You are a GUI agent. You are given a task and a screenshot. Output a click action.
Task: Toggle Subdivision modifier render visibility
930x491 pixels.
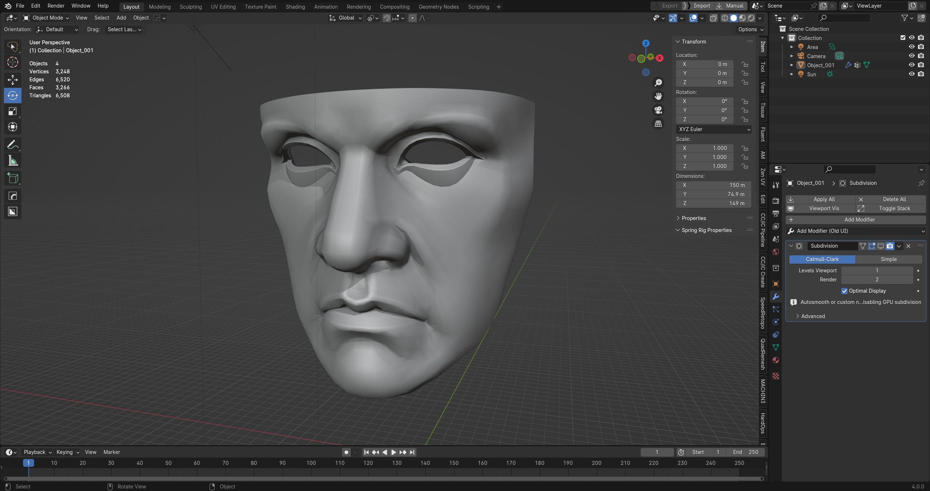click(890, 246)
